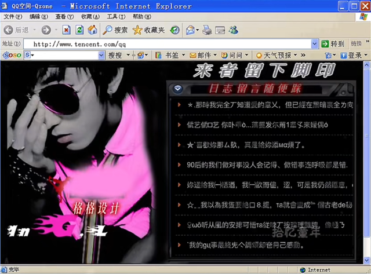Image resolution: width=371 pixels, height=274 pixels.
Task: Click the Forward navigation arrow
Action: tap(46, 30)
